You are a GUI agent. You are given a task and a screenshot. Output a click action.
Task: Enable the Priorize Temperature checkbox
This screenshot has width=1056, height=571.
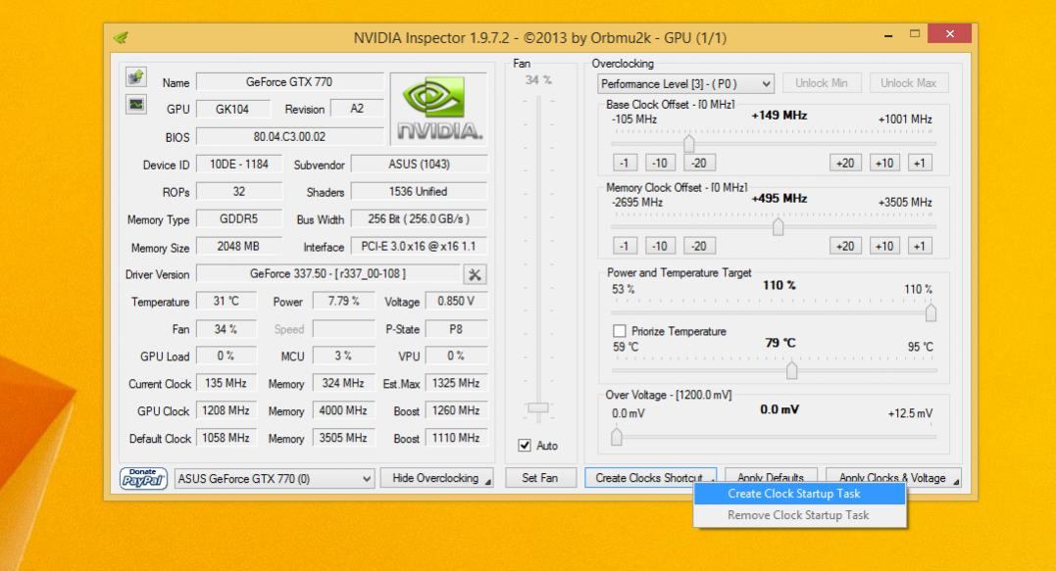(619, 331)
